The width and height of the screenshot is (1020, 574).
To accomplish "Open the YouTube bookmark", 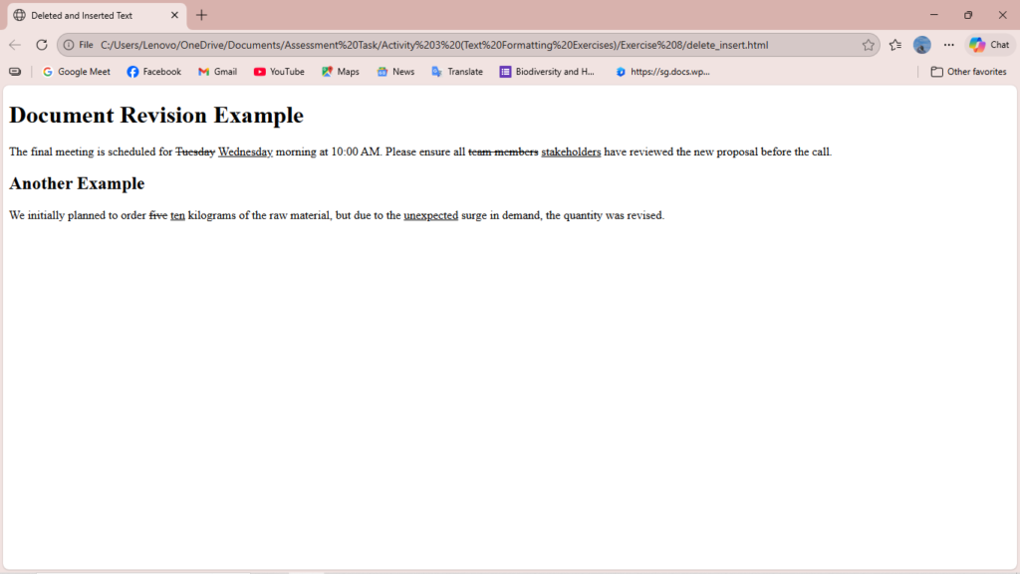I will [279, 72].
